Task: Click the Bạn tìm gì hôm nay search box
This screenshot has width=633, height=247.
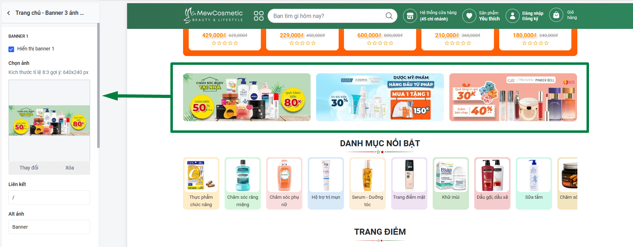Action: [x=327, y=16]
